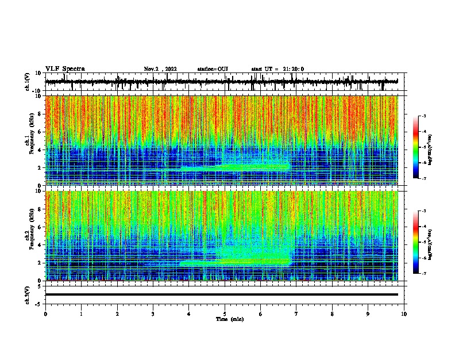Click the "-7" label on ch.2 color bar
This screenshot has width=455, height=352.
423,273
